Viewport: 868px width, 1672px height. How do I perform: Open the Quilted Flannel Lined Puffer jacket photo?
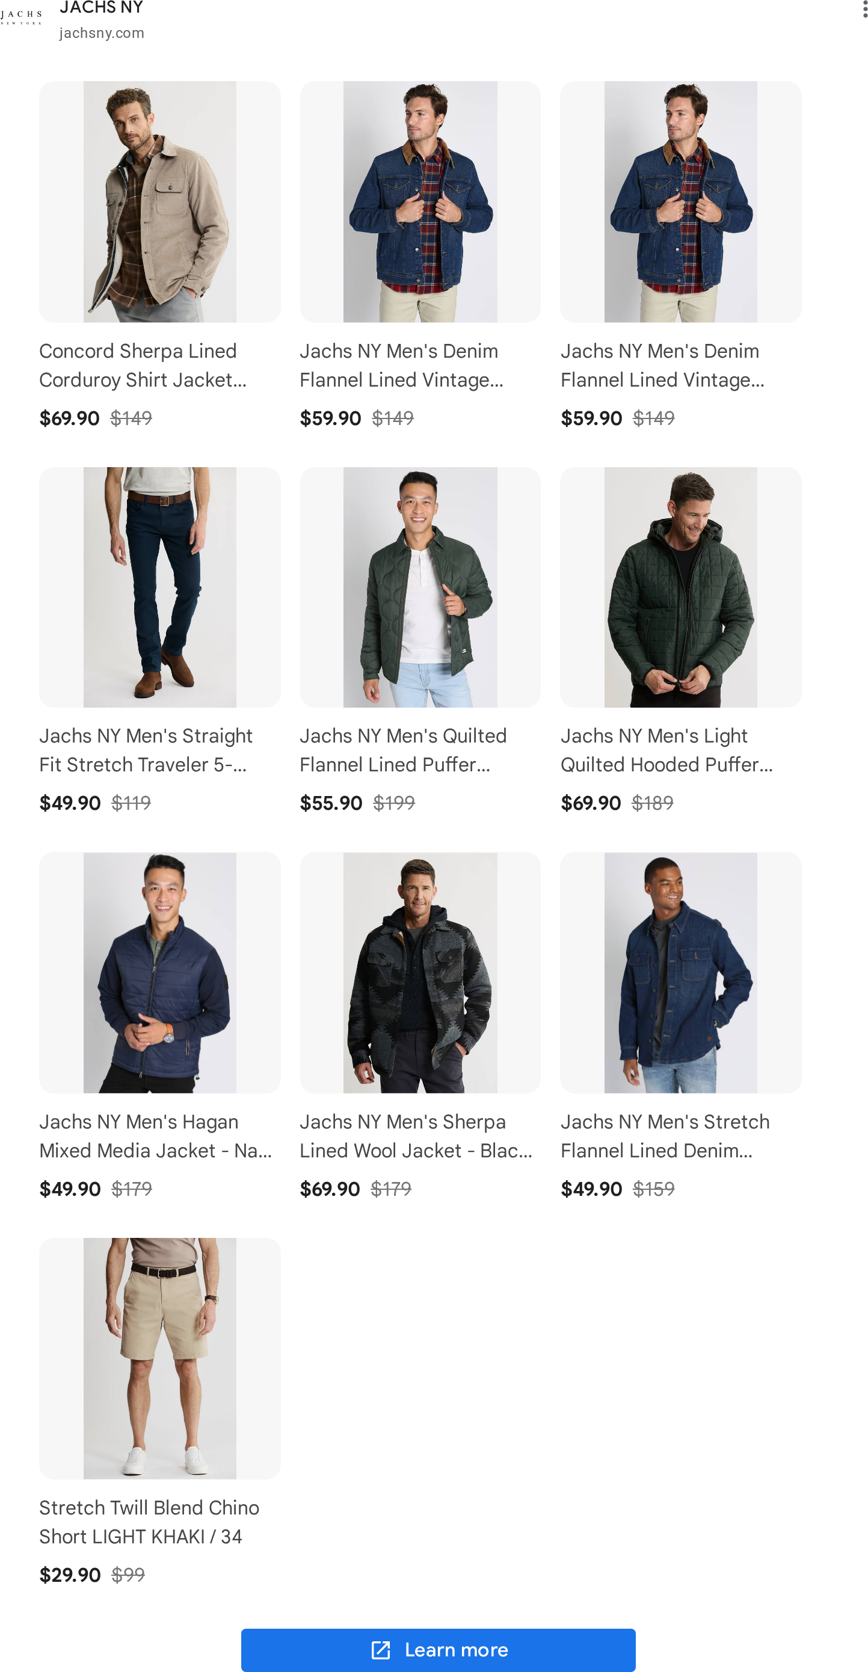(420, 587)
